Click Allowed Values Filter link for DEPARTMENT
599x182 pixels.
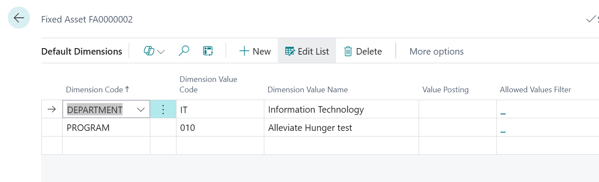click(503, 111)
